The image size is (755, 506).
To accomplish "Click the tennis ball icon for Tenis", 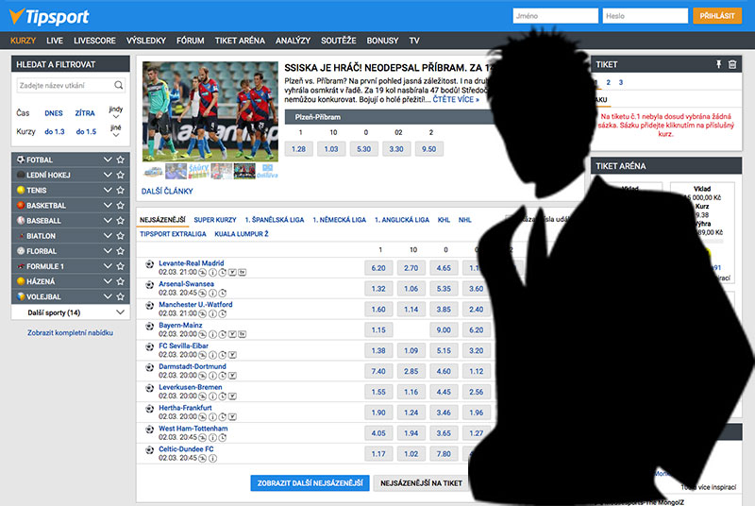I will coord(20,191).
